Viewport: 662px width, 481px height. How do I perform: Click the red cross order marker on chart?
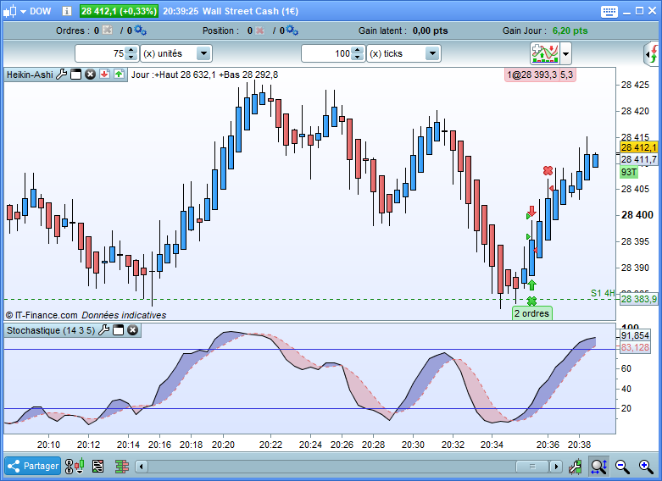(548, 170)
